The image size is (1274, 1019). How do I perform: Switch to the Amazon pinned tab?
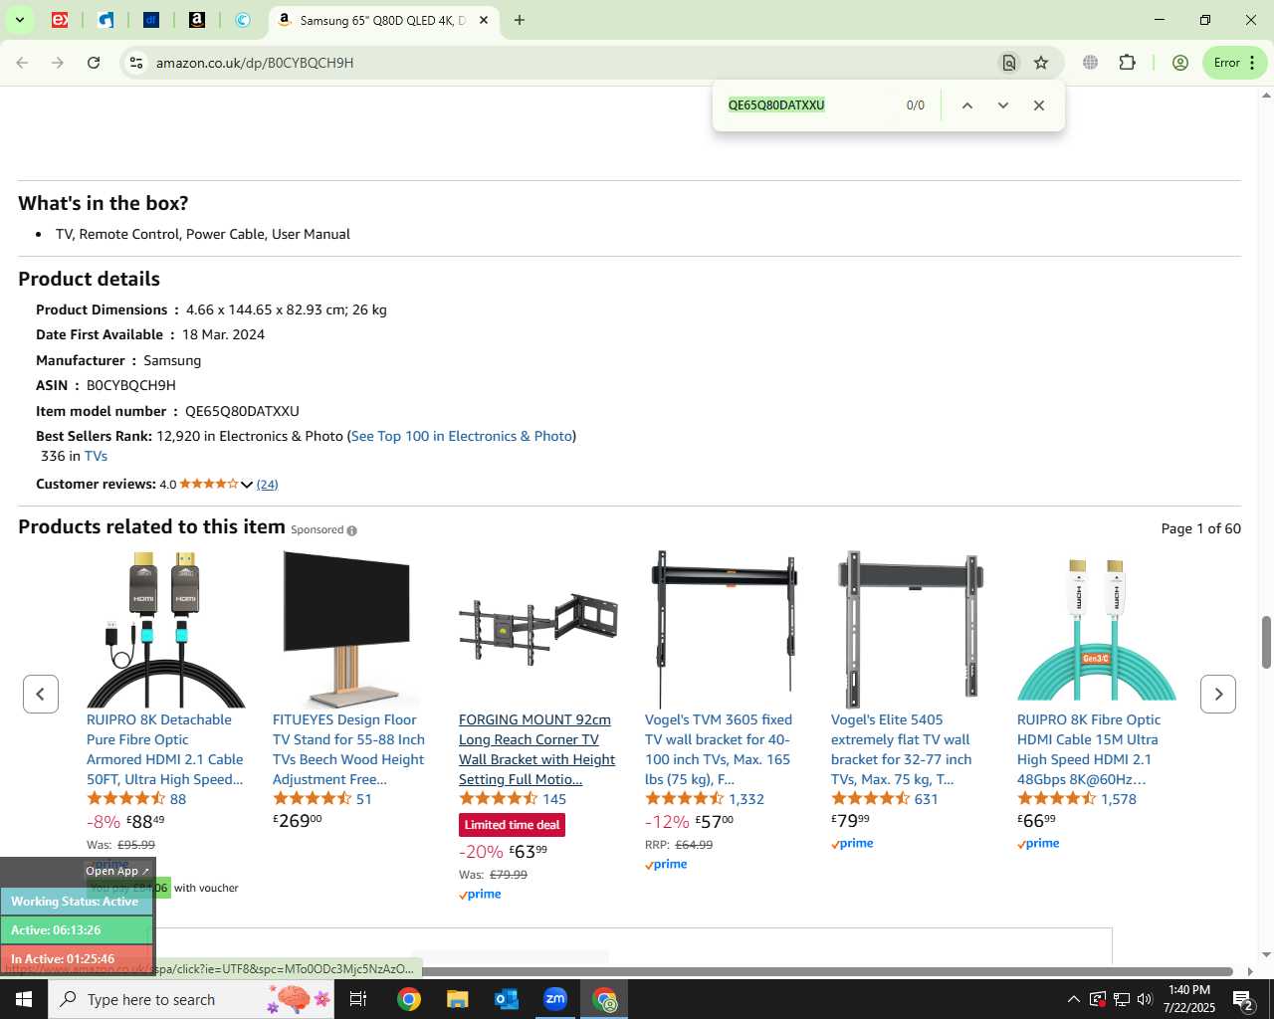(197, 20)
